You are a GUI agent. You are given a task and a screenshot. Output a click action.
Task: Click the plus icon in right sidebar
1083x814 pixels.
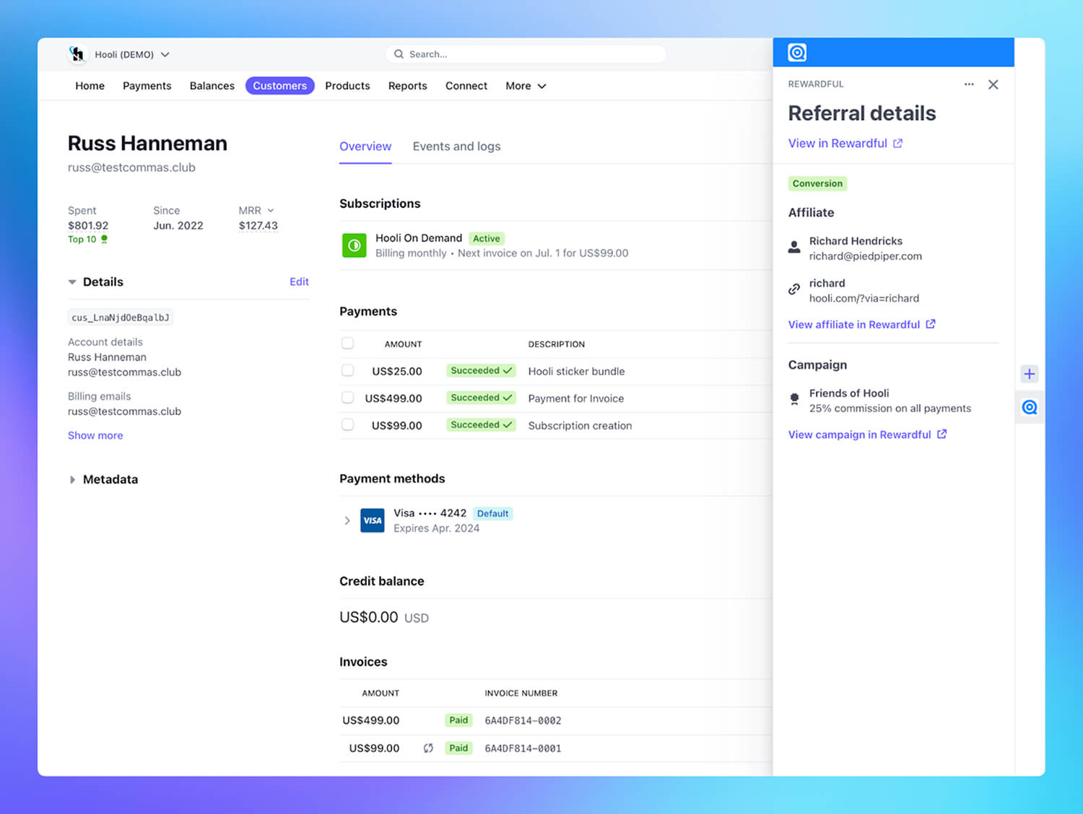[1030, 374]
